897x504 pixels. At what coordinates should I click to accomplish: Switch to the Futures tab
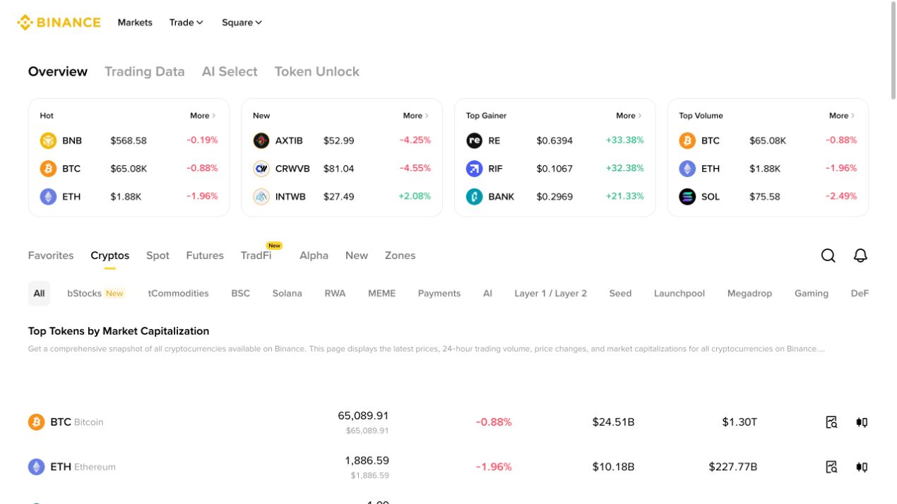coord(205,256)
